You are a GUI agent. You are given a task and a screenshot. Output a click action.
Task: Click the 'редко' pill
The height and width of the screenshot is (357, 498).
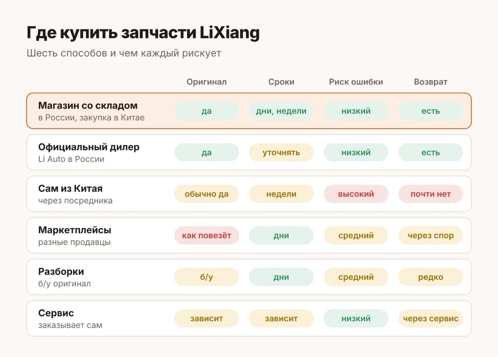[x=431, y=277]
